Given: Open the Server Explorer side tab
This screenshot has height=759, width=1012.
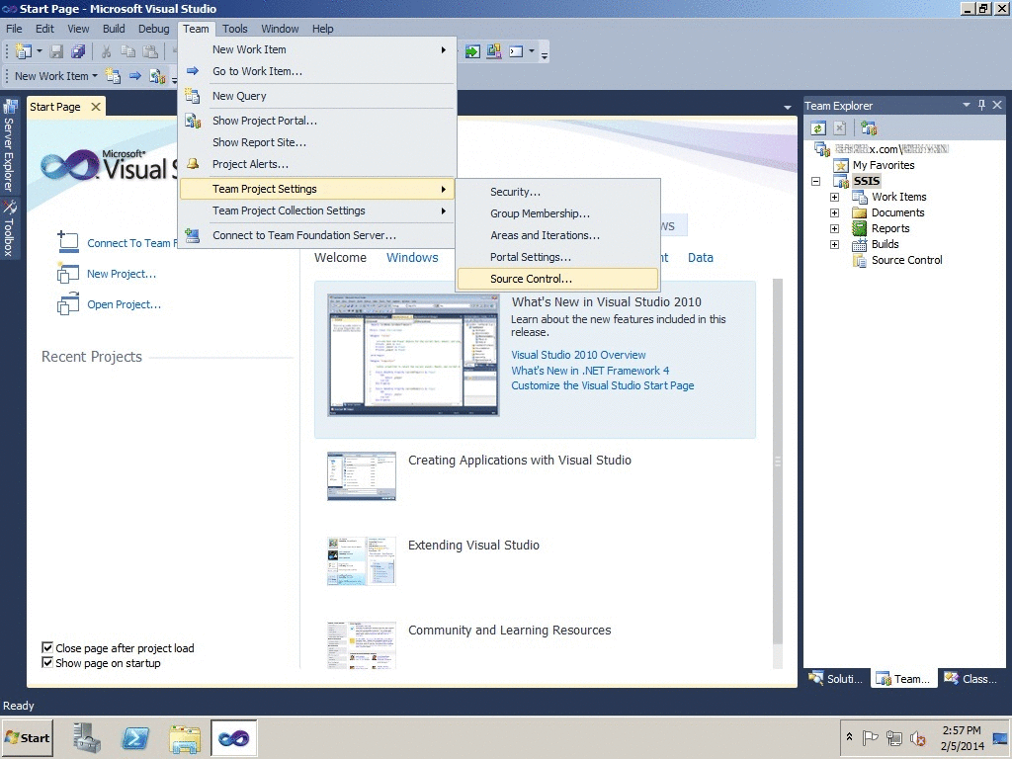Looking at the screenshot, I should pos(9,146).
